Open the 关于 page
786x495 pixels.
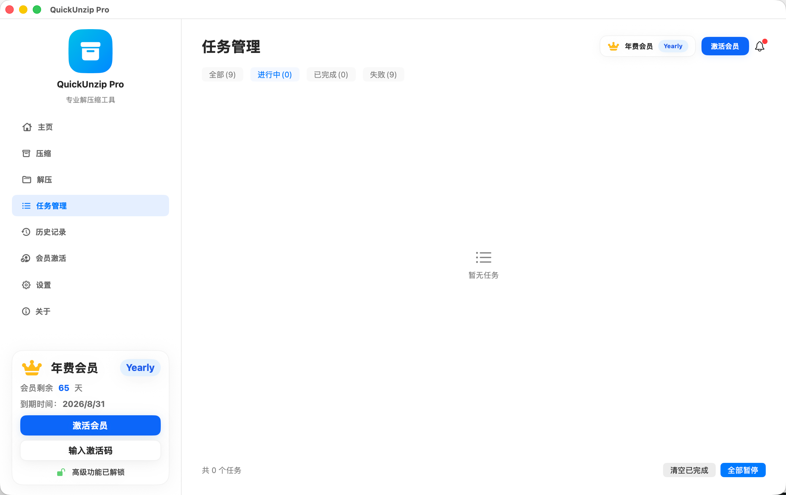point(91,311)
